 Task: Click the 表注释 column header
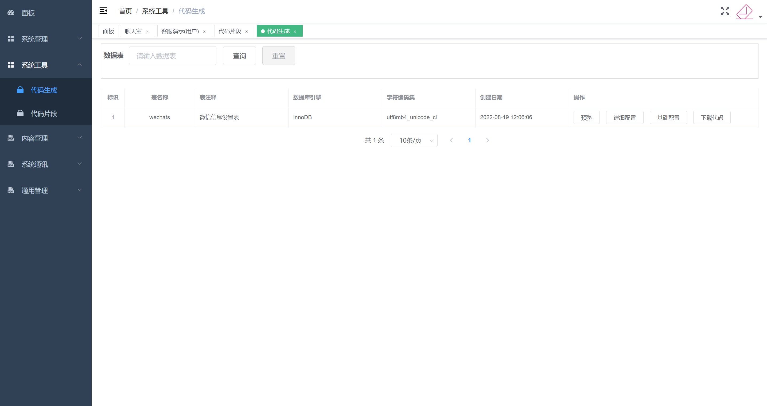click(242, 98)
